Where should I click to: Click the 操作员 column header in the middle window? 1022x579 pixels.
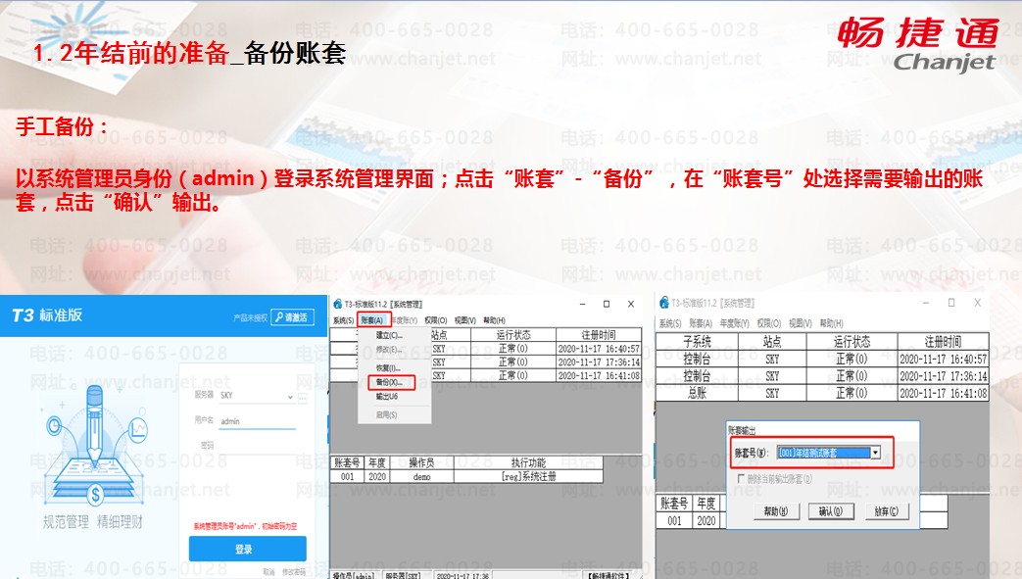pyautogui.click(x=421, y=462)
